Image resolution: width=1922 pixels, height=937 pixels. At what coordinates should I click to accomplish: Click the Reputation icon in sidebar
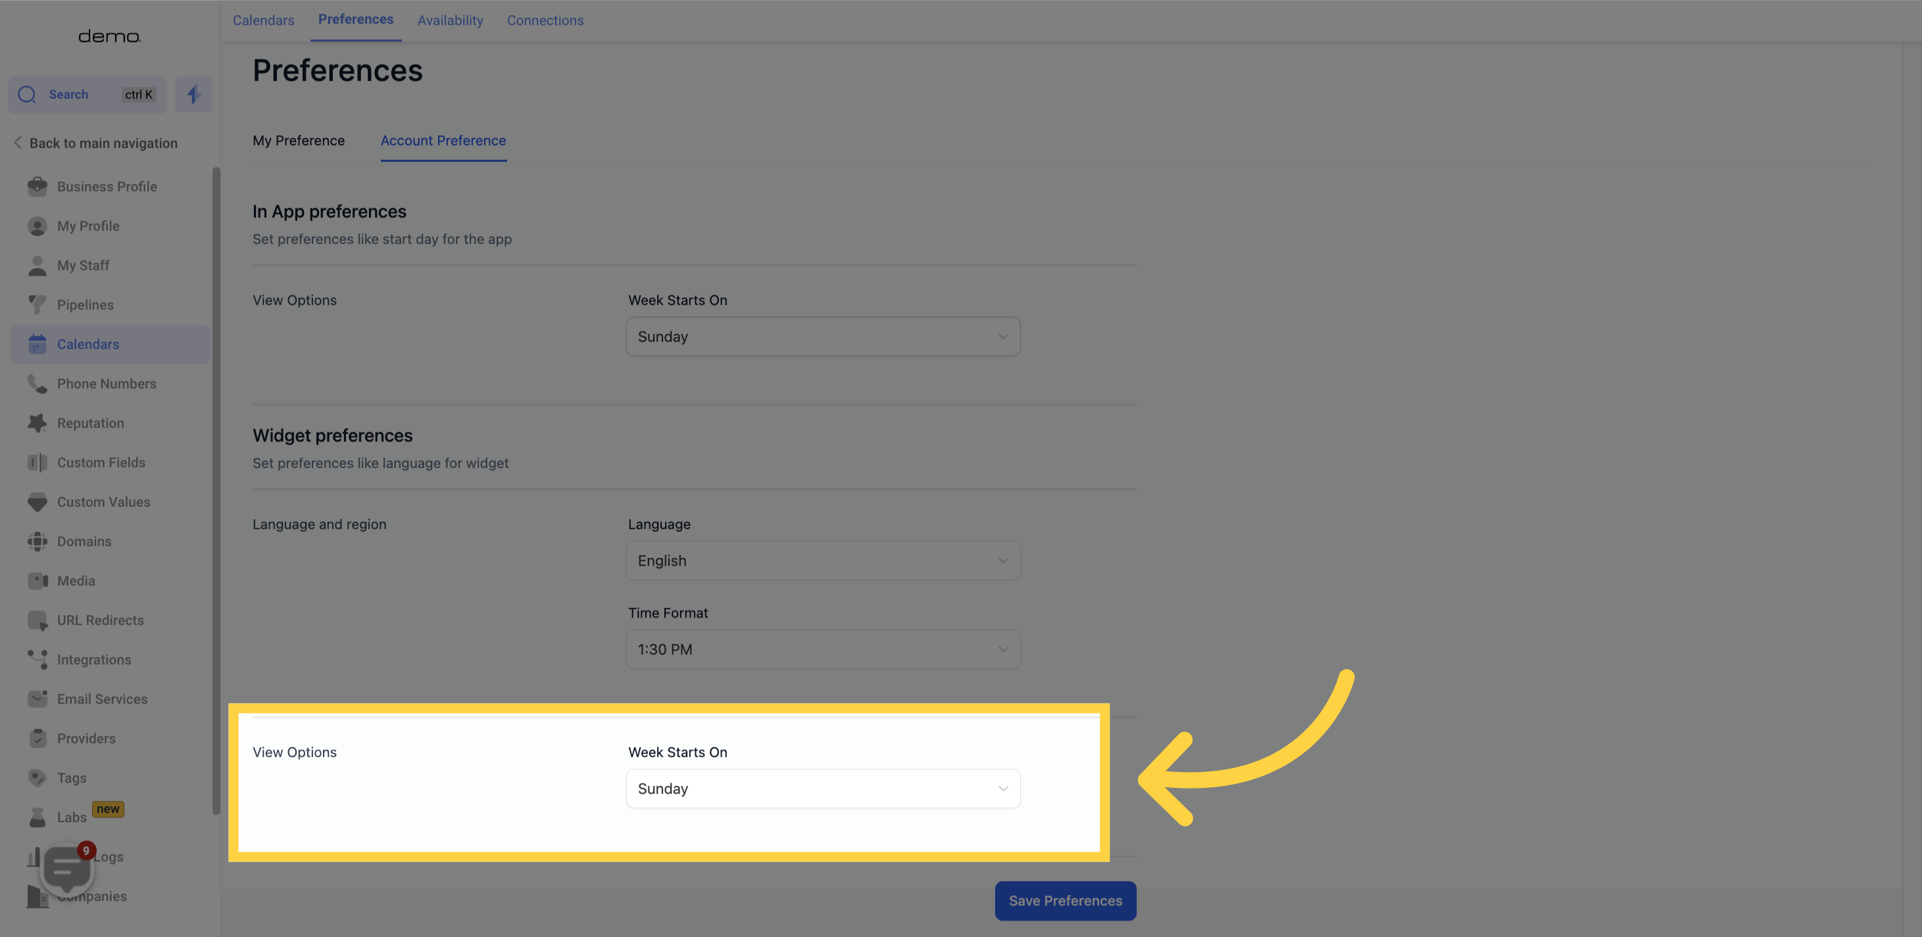tap(36, 424)
